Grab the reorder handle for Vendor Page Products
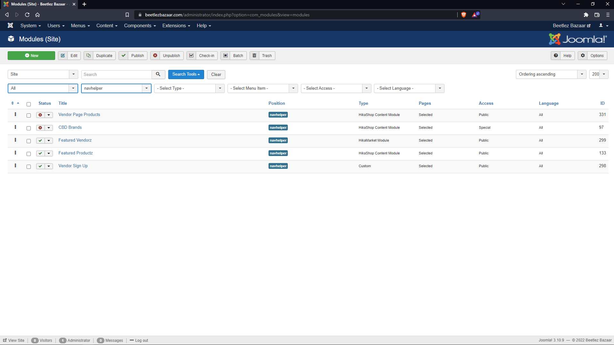Screen dimensions: 614x345 coord(15,114)
